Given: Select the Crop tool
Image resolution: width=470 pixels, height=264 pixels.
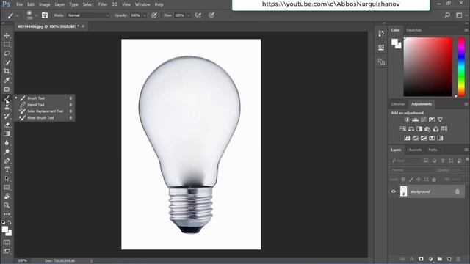Looking at the screenshot, I should [x=7, y=71].
